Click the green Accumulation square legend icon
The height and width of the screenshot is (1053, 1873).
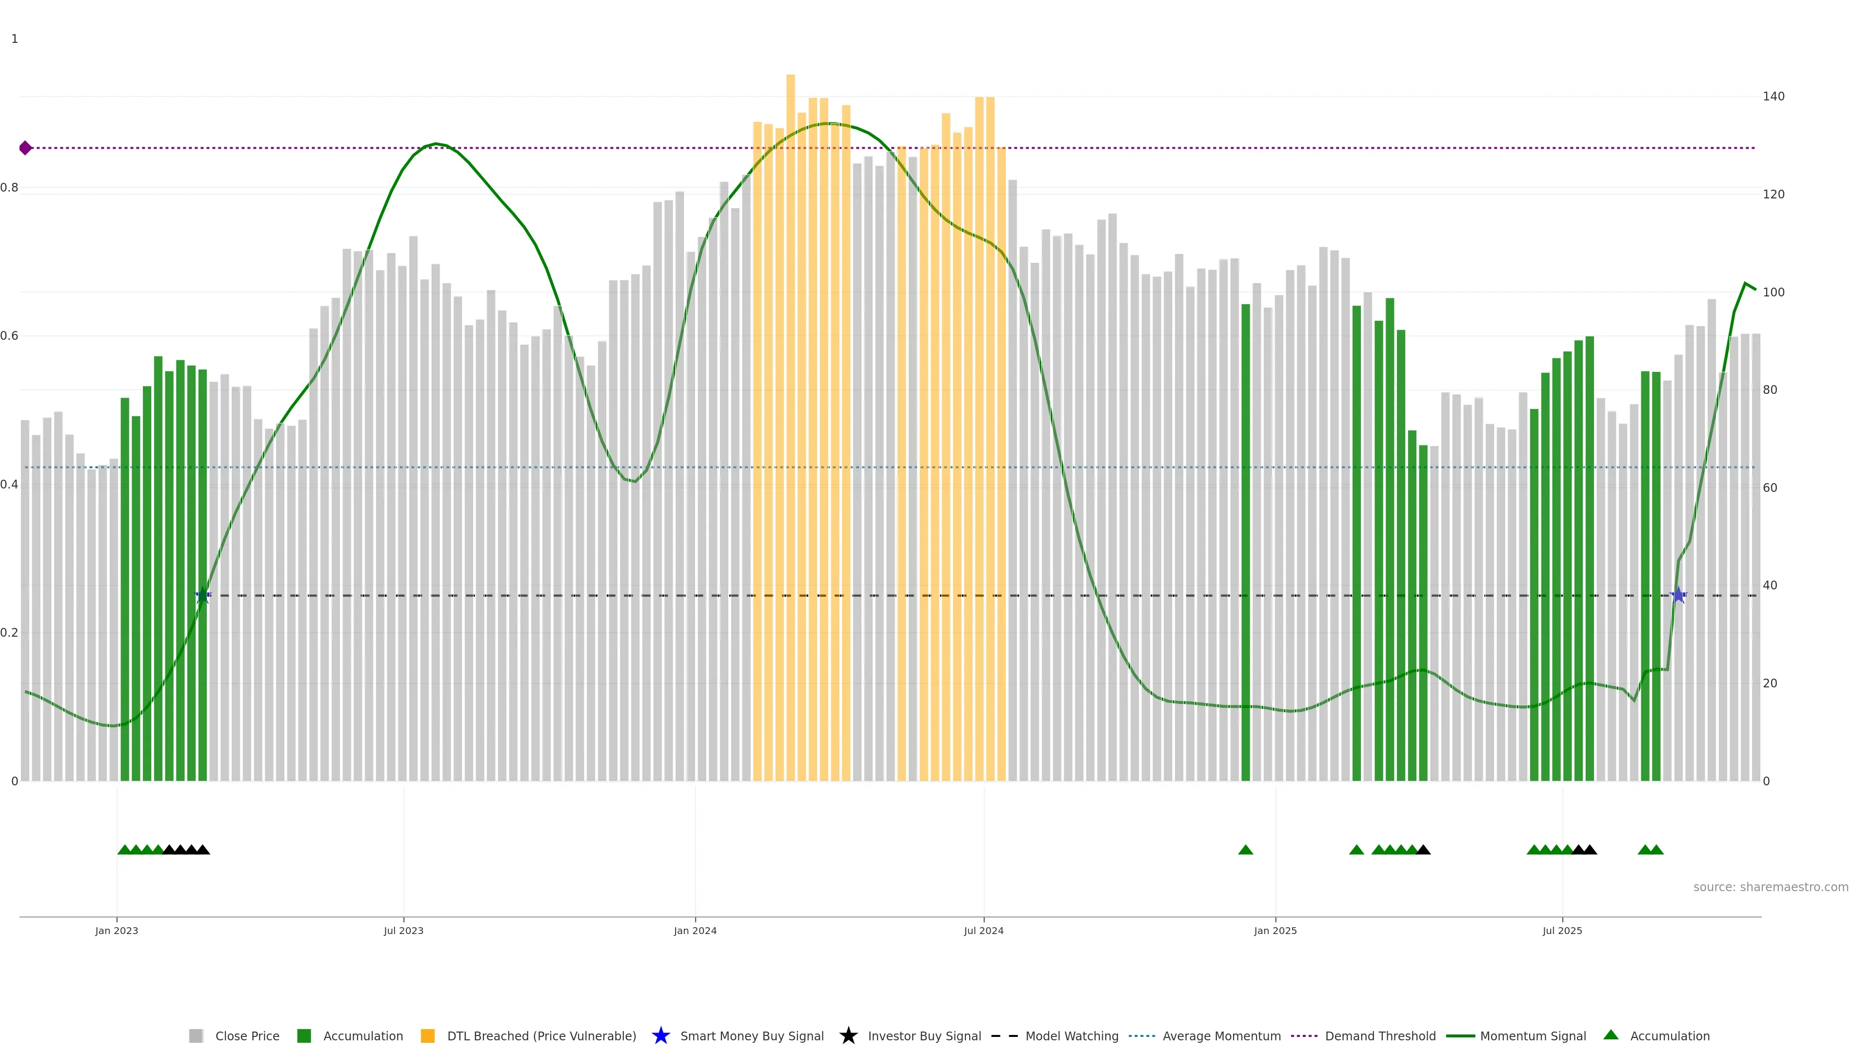coord(304,1035)
